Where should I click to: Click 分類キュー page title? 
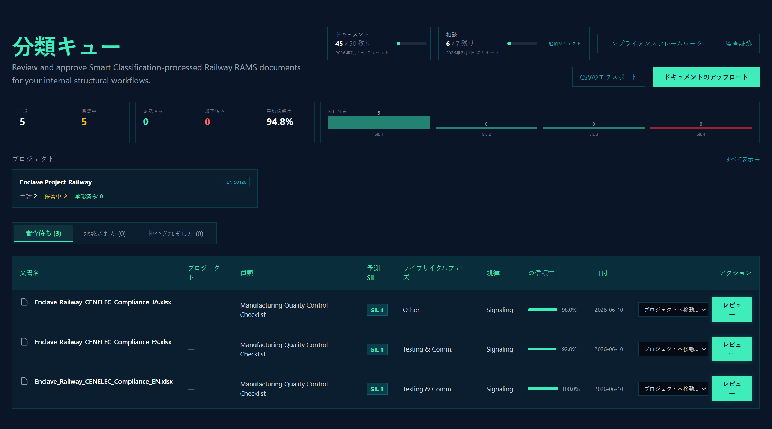tap(66, 46)
